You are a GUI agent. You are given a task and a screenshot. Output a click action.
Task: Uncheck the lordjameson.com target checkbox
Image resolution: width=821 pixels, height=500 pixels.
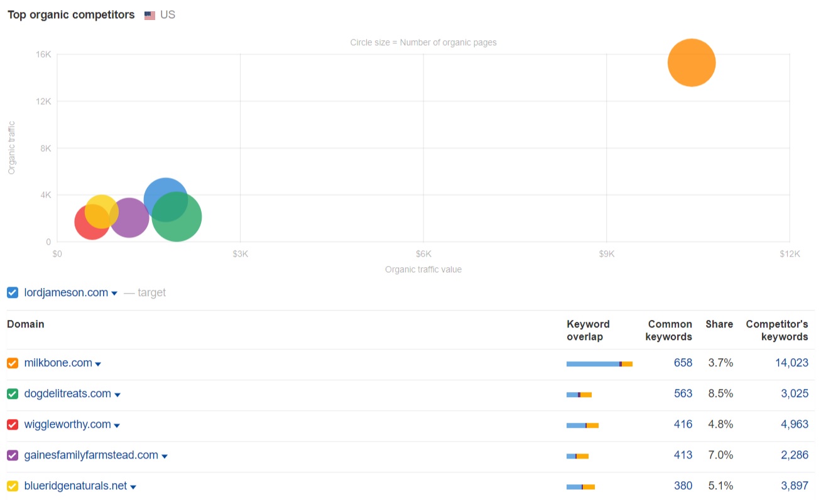[13, 293]
